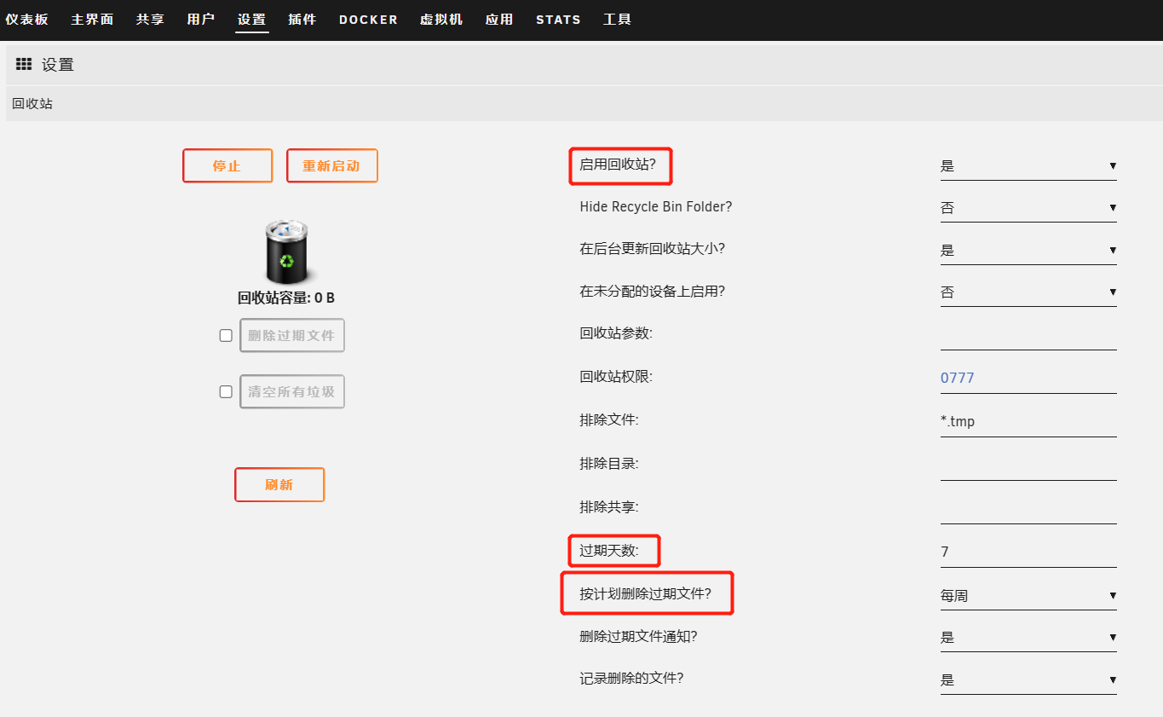This screenshot has height=717, width=1163.
Task: Open the 启用回收站 dropdown
Action: tap(1028, 166)
